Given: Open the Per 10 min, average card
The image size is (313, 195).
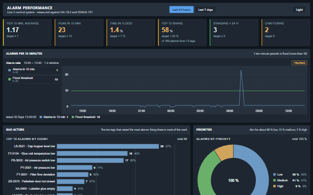Looking at the screenshot, I should pyautogui.click(x=27, y=33).
